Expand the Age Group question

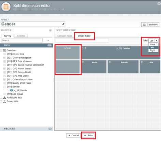[4, 94]
